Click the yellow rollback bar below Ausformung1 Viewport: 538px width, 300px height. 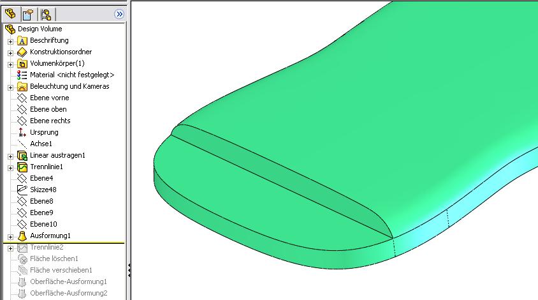point(64,243)
